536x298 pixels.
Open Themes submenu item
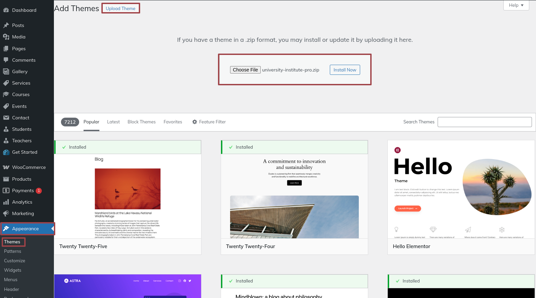click(12, 242)
